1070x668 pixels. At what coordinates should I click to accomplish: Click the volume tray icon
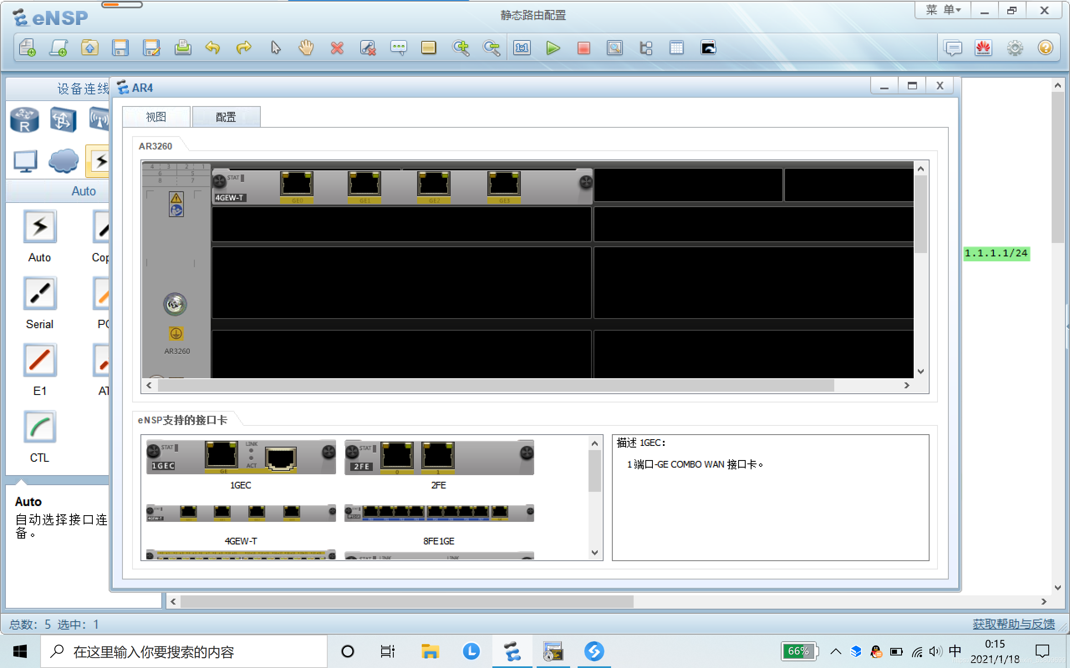935,651
